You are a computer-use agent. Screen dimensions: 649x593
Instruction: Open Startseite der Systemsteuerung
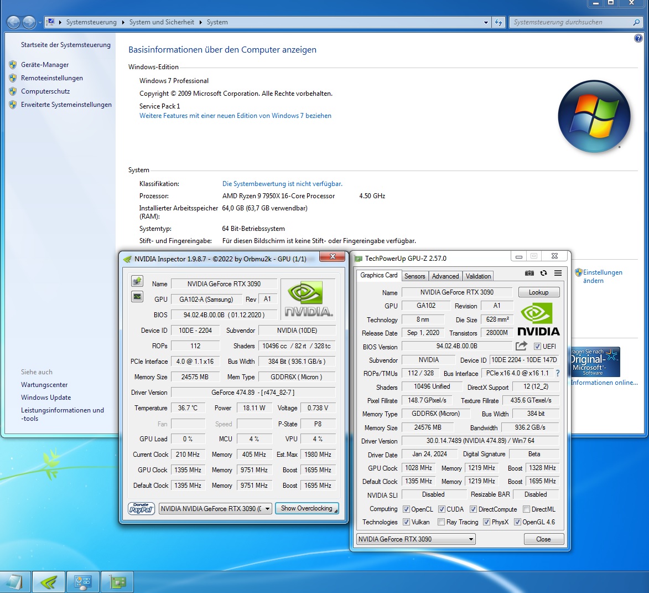click(66, 45)
